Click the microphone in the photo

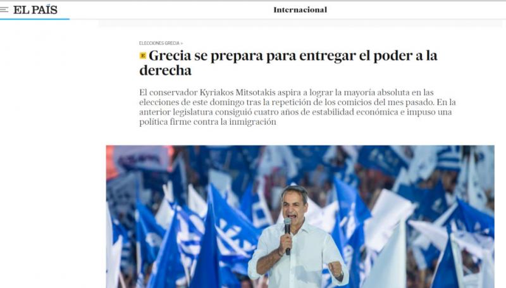287,235
